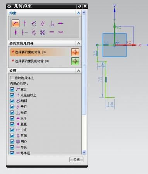Click the scrollbar down arrow in dialog
The image size is (148, 174).
point(84,152)
